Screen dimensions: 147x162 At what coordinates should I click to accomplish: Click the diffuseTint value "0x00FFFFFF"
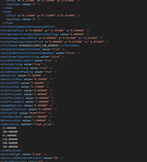coord(38,113)
